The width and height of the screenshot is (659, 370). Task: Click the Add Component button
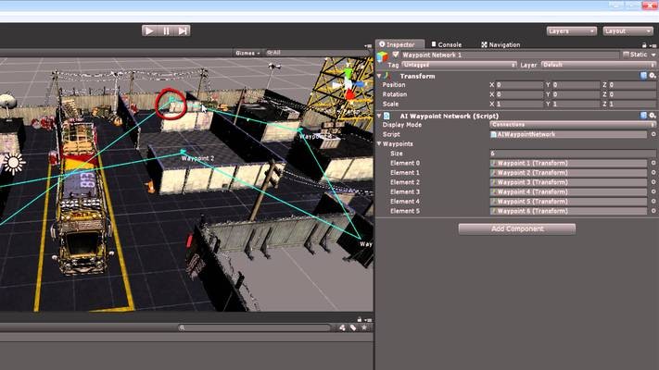tap(516, 228)
